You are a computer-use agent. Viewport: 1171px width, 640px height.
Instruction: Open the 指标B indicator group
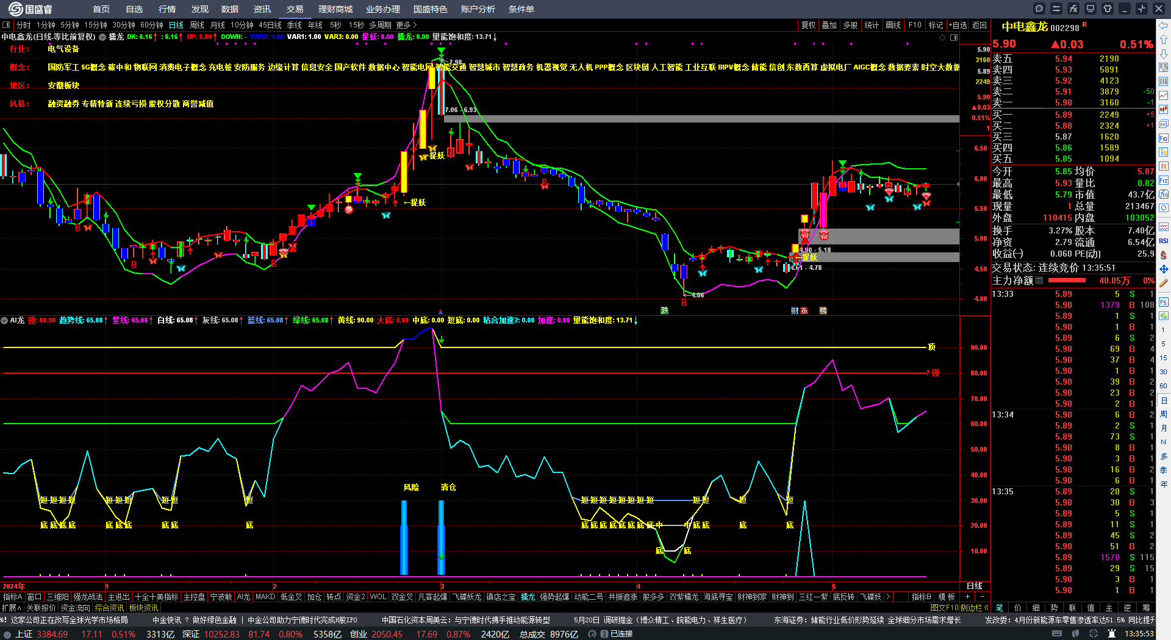tap(922, 597)
